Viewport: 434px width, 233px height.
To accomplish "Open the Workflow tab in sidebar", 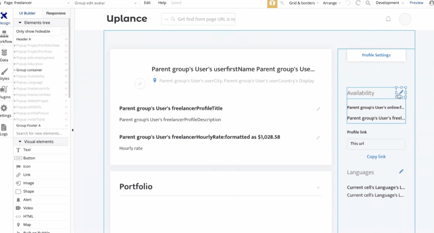I will [4, 36].
